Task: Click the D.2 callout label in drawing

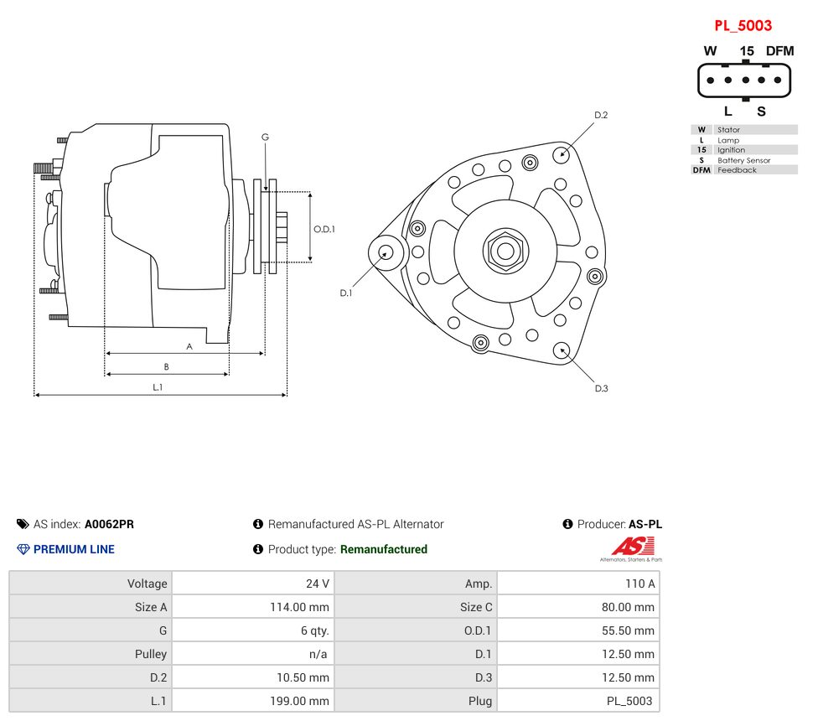Action: [x=601, y=115]
